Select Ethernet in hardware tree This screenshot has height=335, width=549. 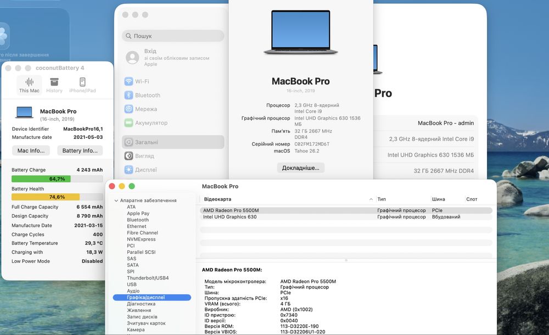tap(137, 226)
